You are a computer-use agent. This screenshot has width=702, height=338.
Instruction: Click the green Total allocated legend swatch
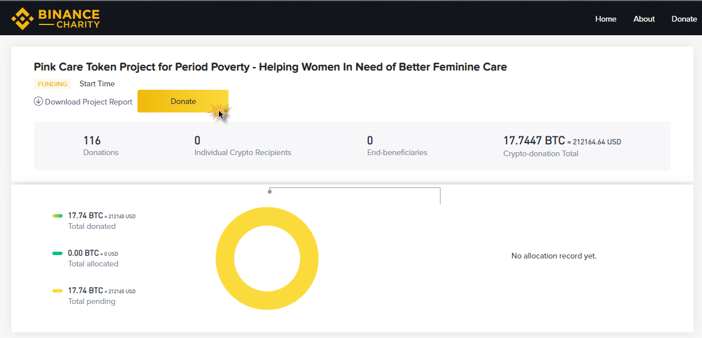57,253
